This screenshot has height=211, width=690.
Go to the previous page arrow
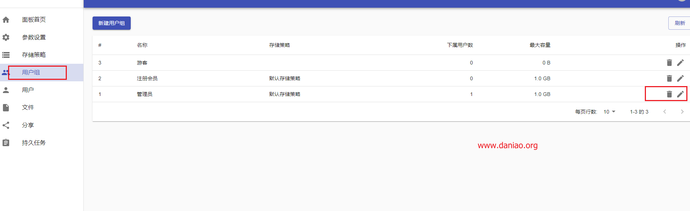[665, 112]
